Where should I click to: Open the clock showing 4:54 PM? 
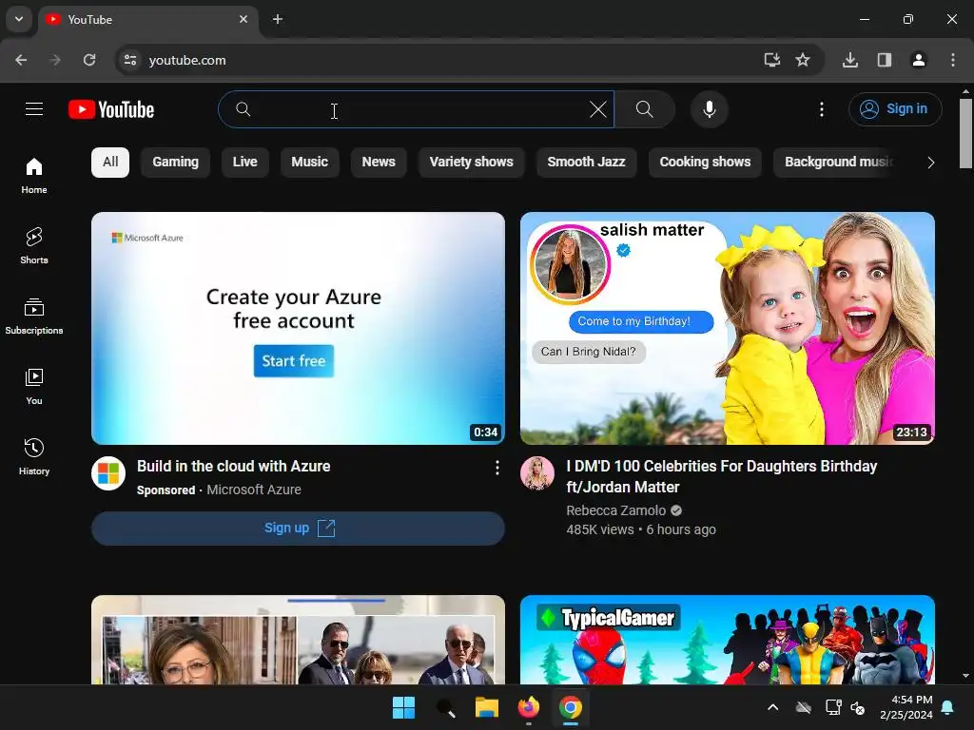(x=906, y=707)
